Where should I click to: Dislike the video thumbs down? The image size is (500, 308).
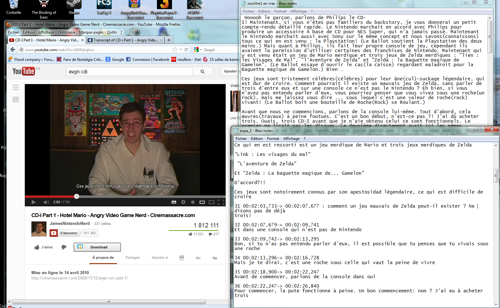[64, 247]
